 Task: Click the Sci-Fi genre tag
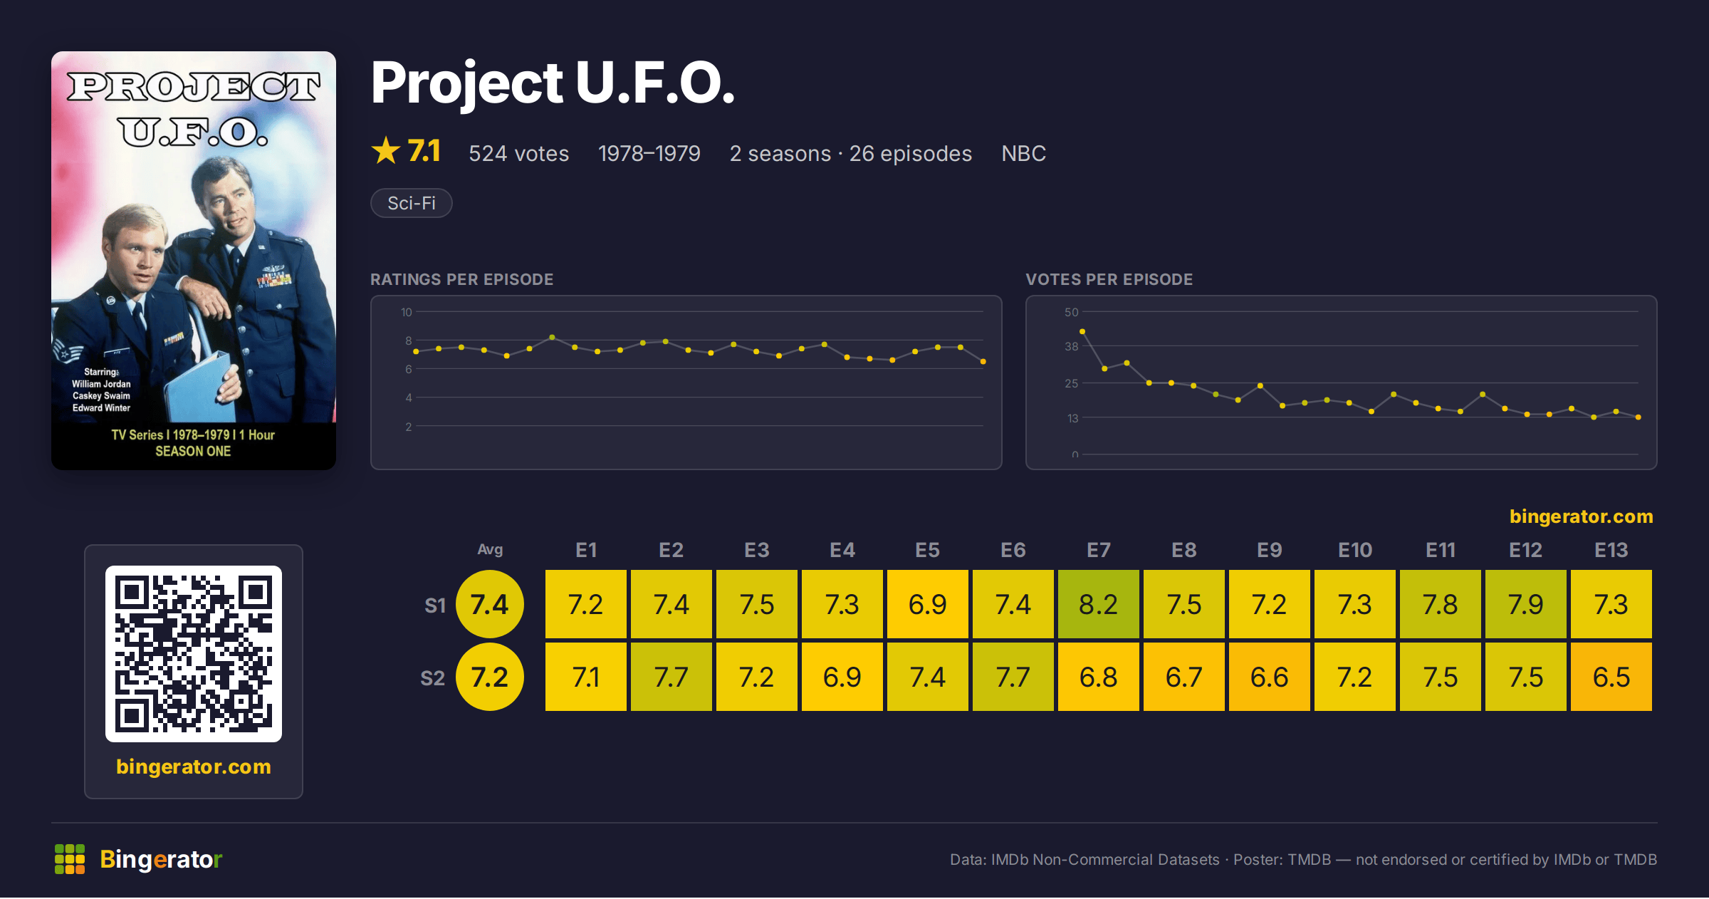(x=412, y=203)
